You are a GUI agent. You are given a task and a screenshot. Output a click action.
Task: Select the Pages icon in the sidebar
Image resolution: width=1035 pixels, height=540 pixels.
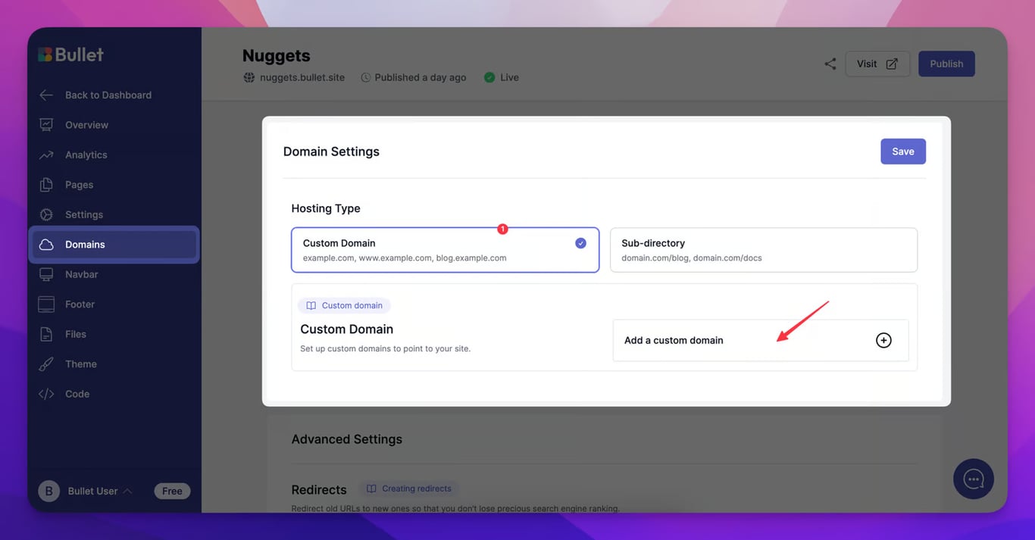[x=47, y=184]
